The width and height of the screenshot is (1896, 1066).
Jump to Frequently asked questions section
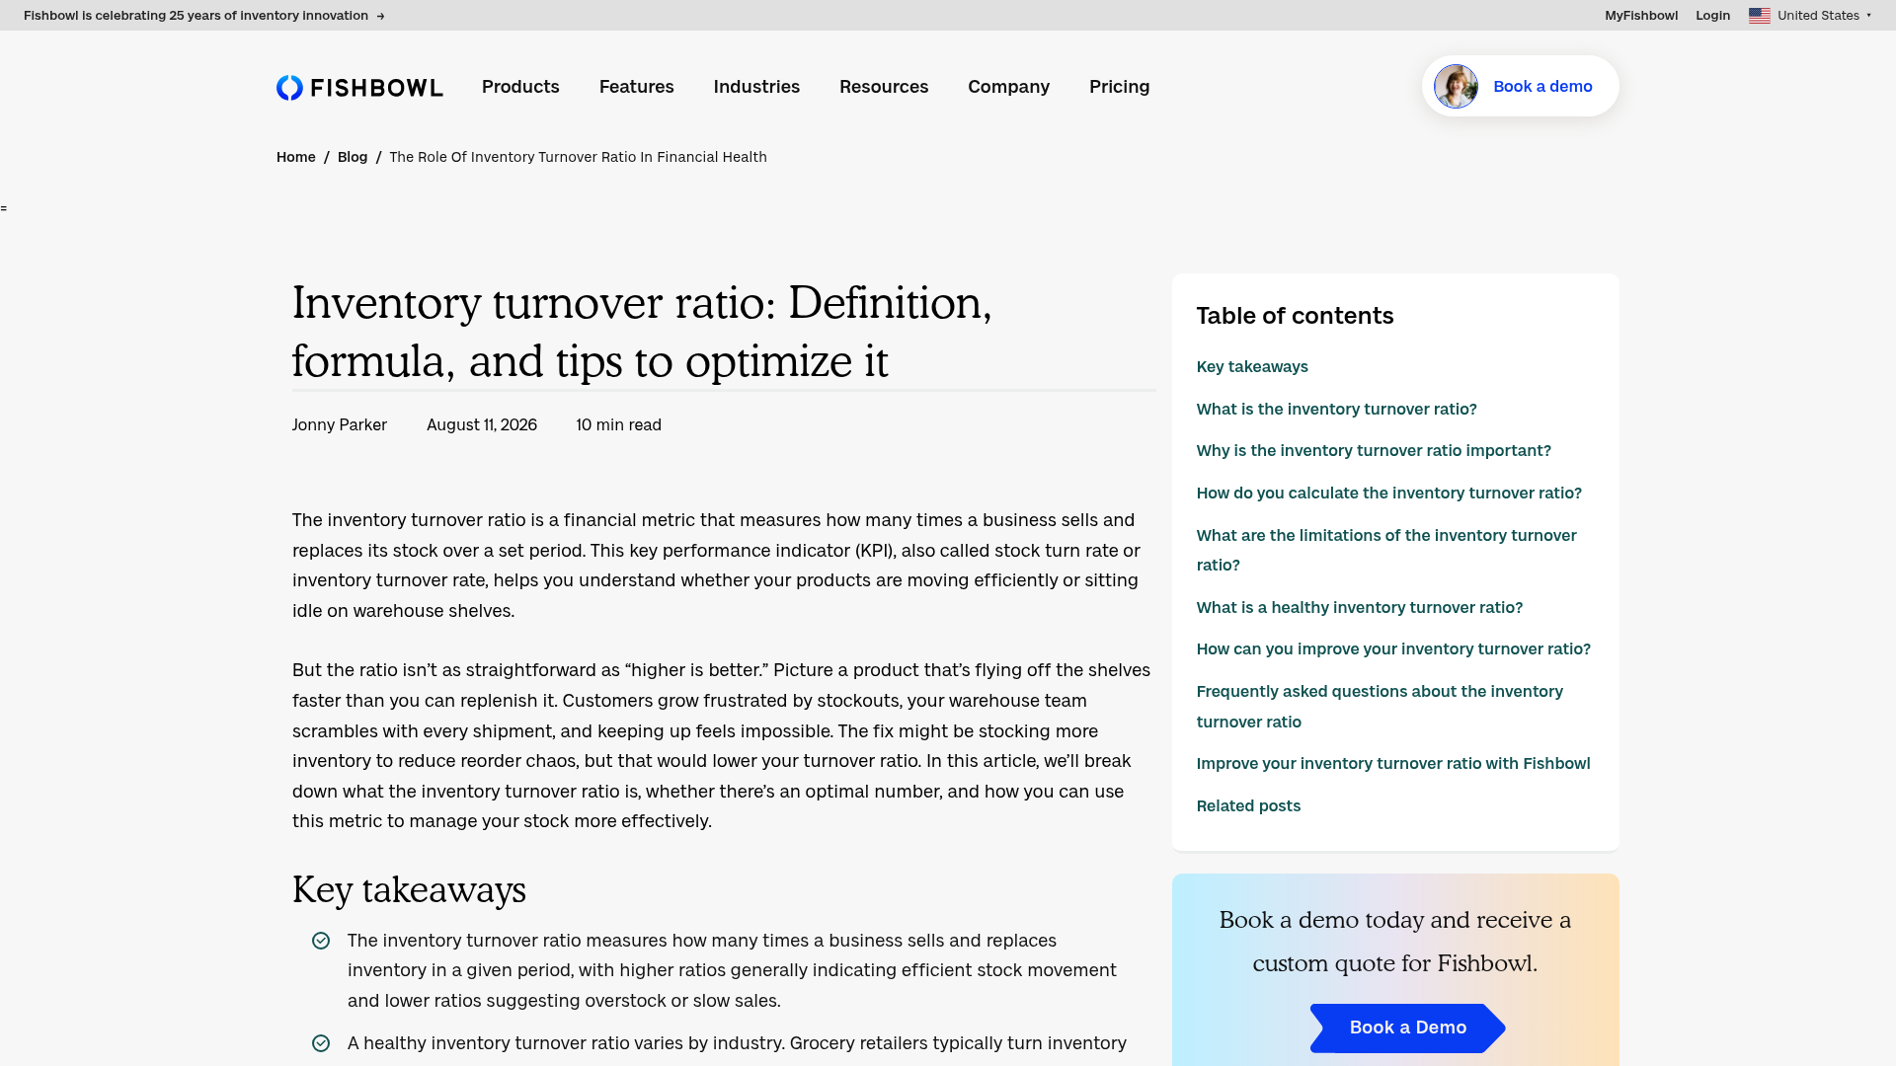click(x=1380, y=707)
